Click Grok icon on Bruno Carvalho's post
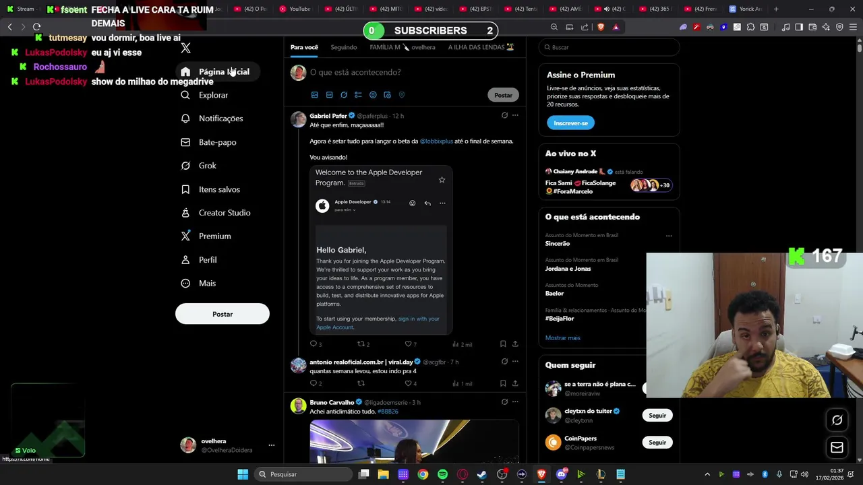This screenshot has height=485, width=863. click(504, 402)
